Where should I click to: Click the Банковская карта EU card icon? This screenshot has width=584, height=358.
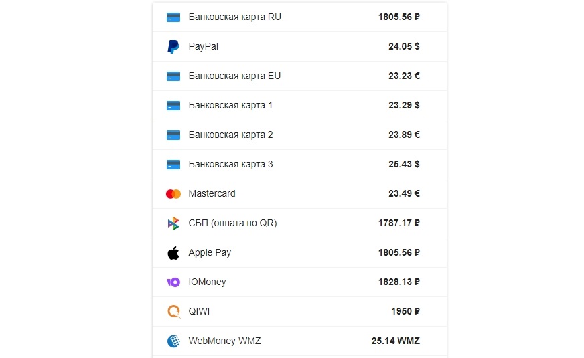173,76
